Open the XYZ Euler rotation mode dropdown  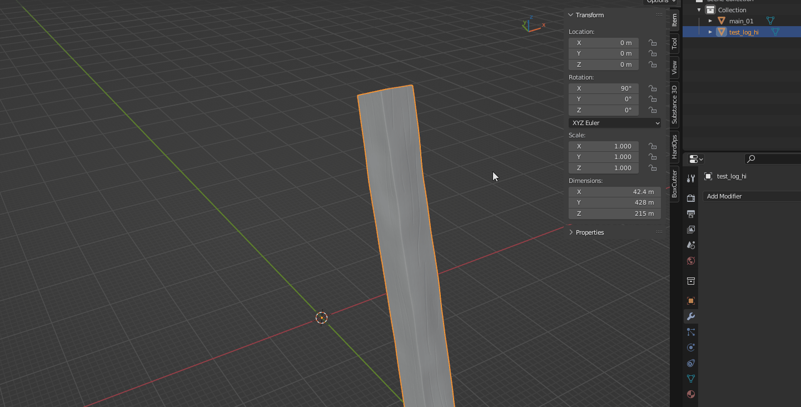point(615,123)
